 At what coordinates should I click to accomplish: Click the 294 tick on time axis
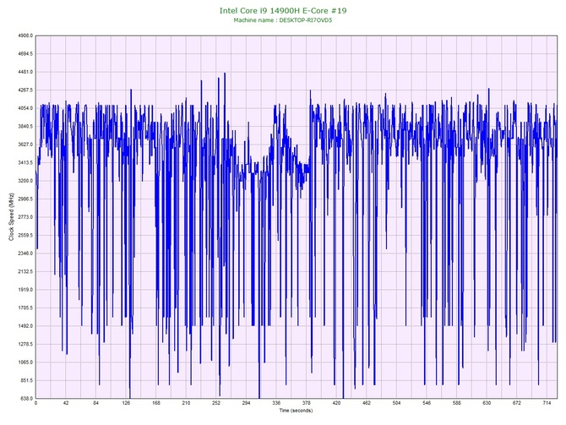click(x=246, y=403)
